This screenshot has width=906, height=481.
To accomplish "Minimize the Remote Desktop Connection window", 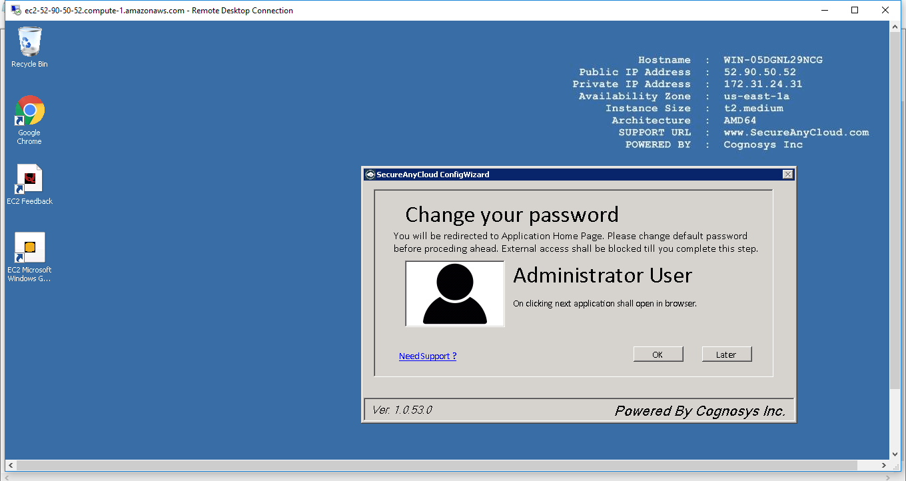I will (824, 10).
